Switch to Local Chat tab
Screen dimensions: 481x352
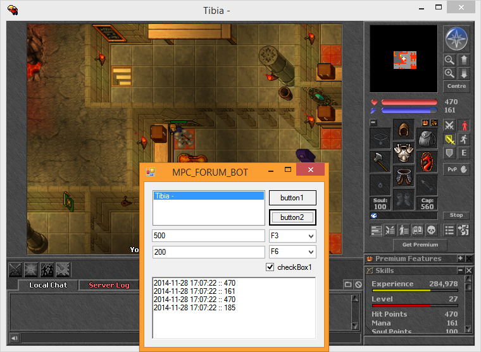click(48, 285)
